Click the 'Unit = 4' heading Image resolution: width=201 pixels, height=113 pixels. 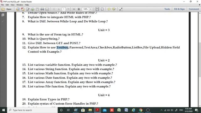pyautogui.click(x=104, y=95)
